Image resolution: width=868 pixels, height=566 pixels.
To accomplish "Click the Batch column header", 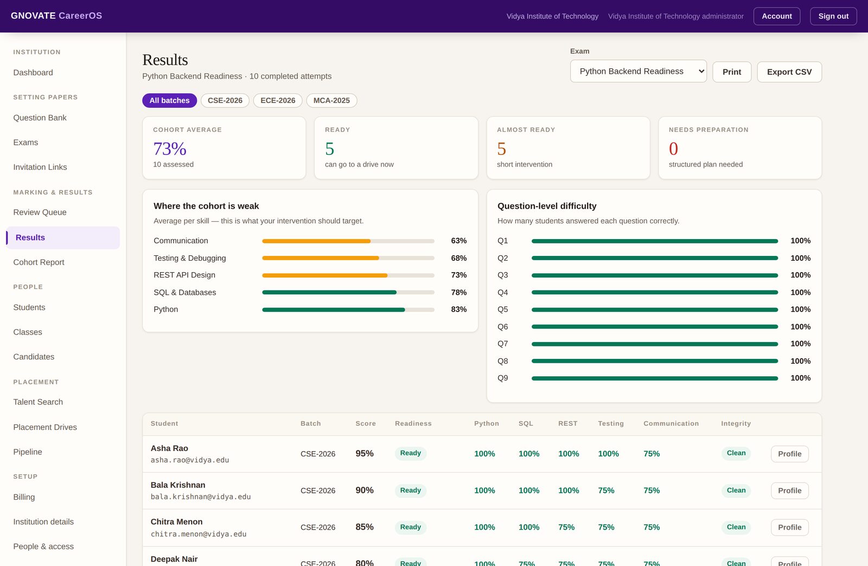I will 311,423.
